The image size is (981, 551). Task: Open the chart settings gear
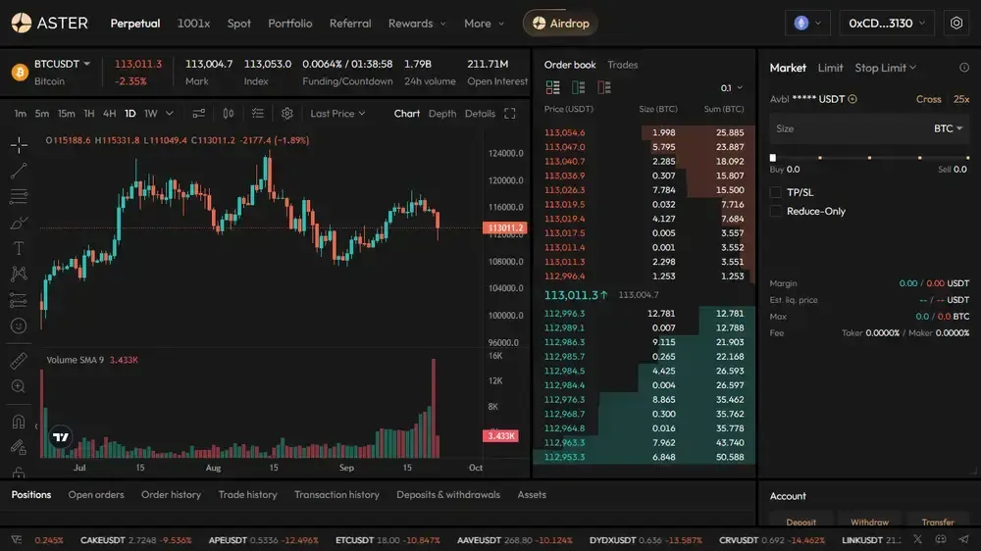click(287, 113)
